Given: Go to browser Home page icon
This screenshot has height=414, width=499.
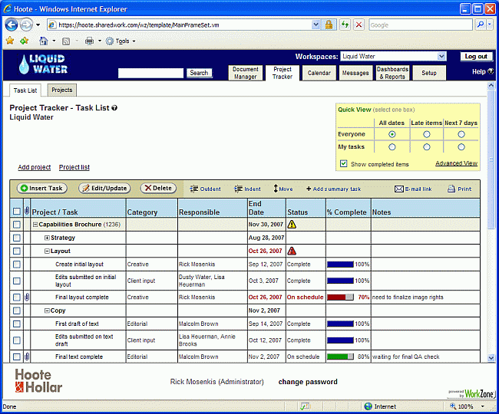Looking at the screenshot, I should tap(44, 41).
